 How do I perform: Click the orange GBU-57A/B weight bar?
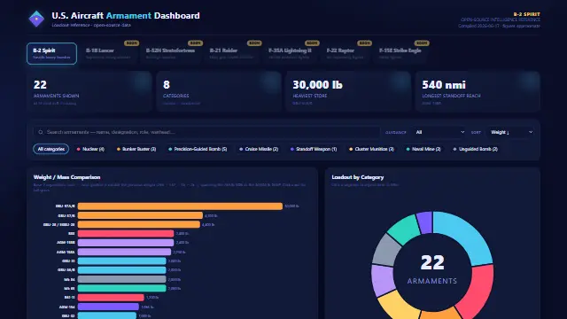[x=180, y=206]
